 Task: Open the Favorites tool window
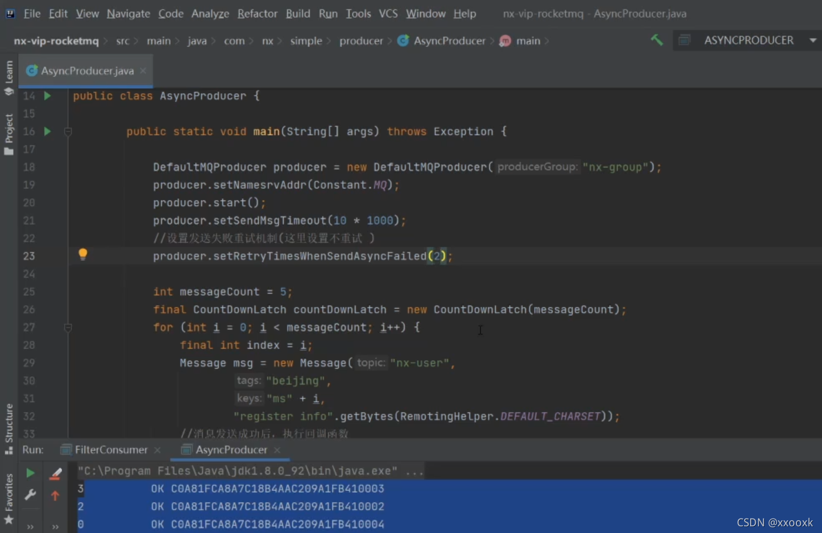coord(9,499)
